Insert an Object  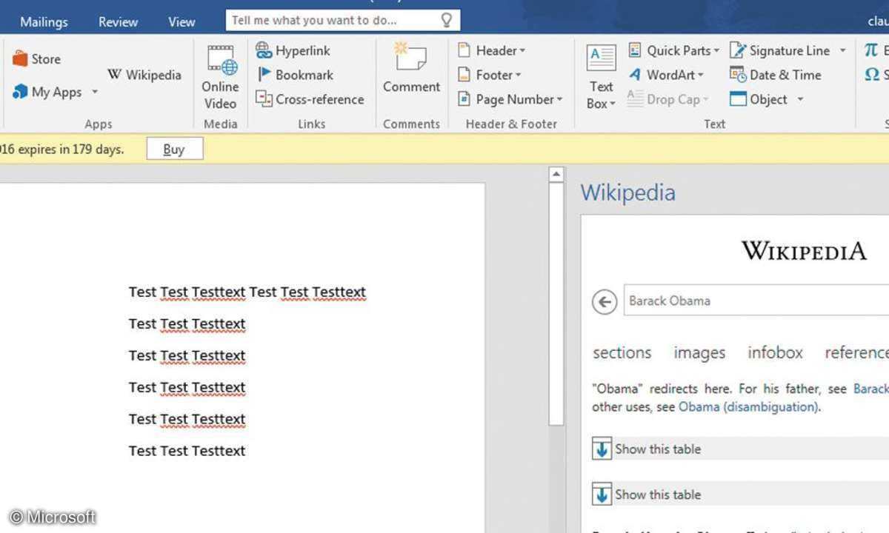pos(759,99)
